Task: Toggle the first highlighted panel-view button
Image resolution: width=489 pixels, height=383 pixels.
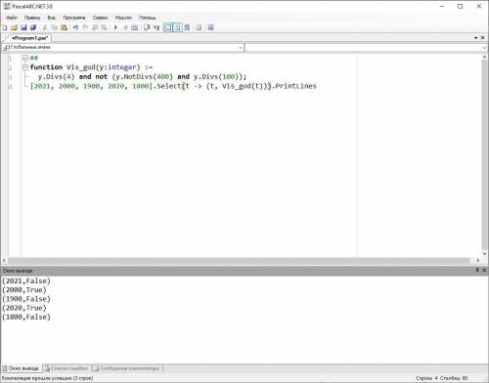Action: [167, 27]
